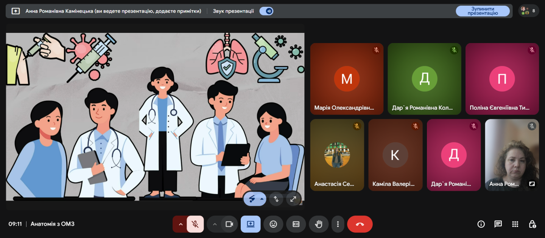This screenshot has width=545, height=238.
Task: Open the annotation pen tool on the presentation
Action: 252,199
